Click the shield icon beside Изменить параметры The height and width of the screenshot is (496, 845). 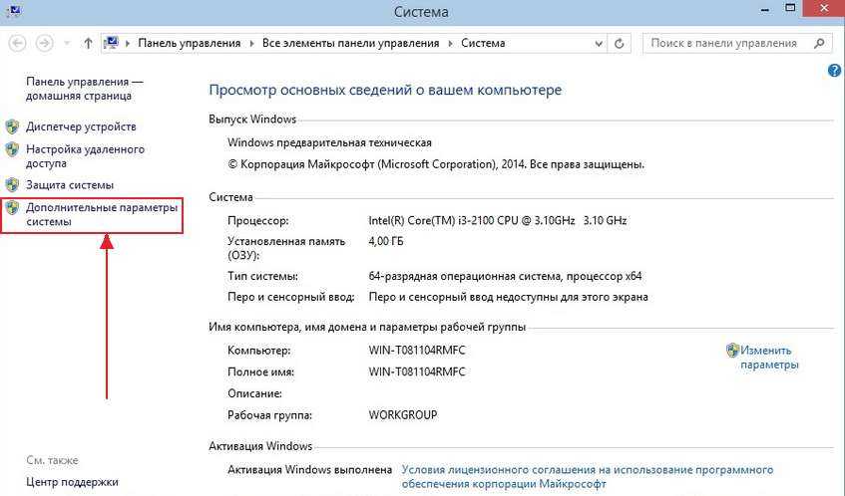point(732,351)
